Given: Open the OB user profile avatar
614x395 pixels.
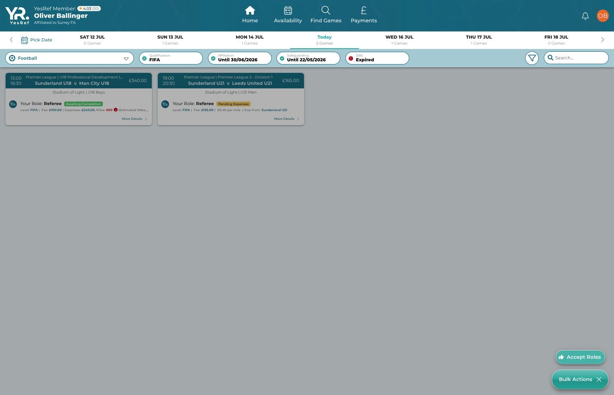Looking at the screenshot, I should (602, 16).
